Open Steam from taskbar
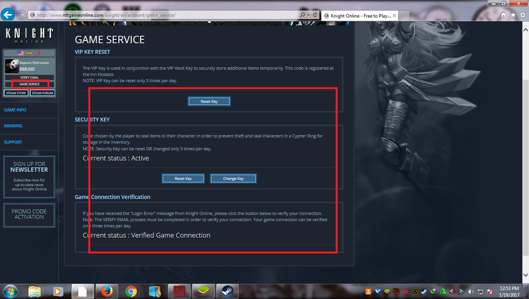529x299 pixels. pos(227,292)
